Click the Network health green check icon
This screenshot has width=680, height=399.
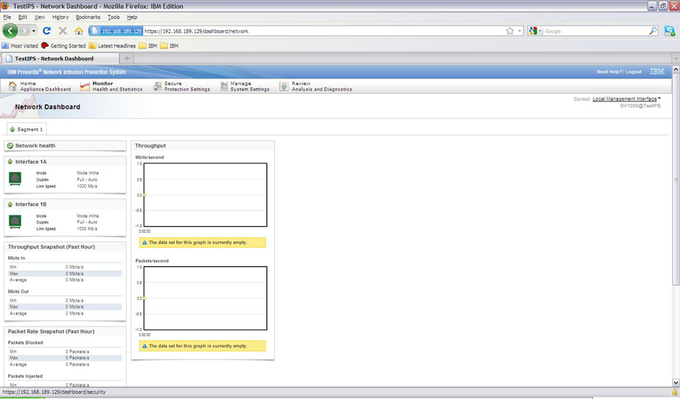coord(10,146)
